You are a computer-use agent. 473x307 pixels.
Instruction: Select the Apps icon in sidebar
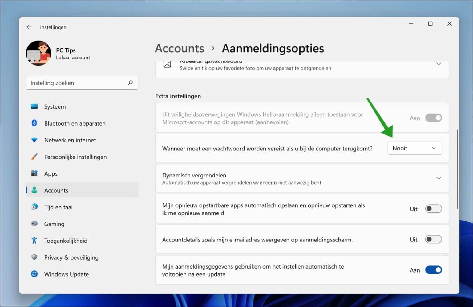coord(35,173)
